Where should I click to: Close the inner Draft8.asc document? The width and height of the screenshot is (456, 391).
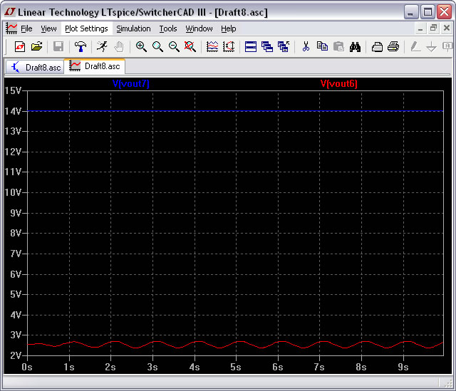(447, 28)
